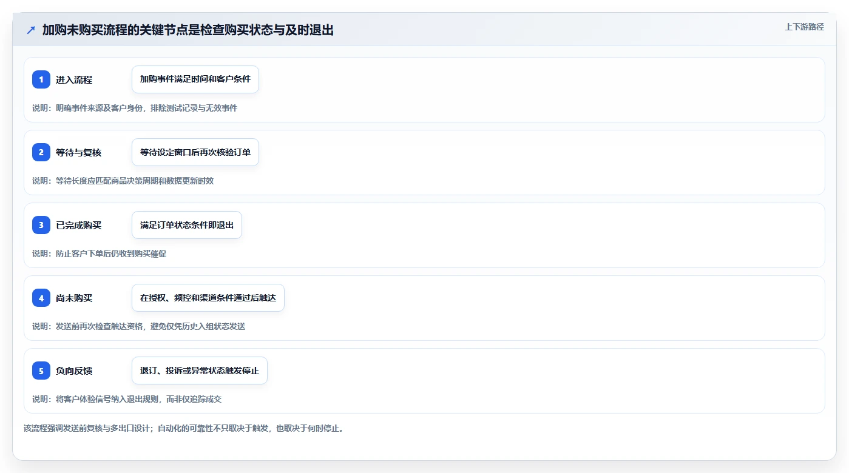Select step number badge 2

(41, 152)
